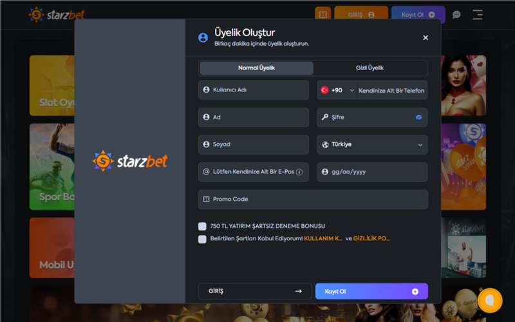Click the key icon in Şifre field
515x322 pixels.
tap(325, 117)
